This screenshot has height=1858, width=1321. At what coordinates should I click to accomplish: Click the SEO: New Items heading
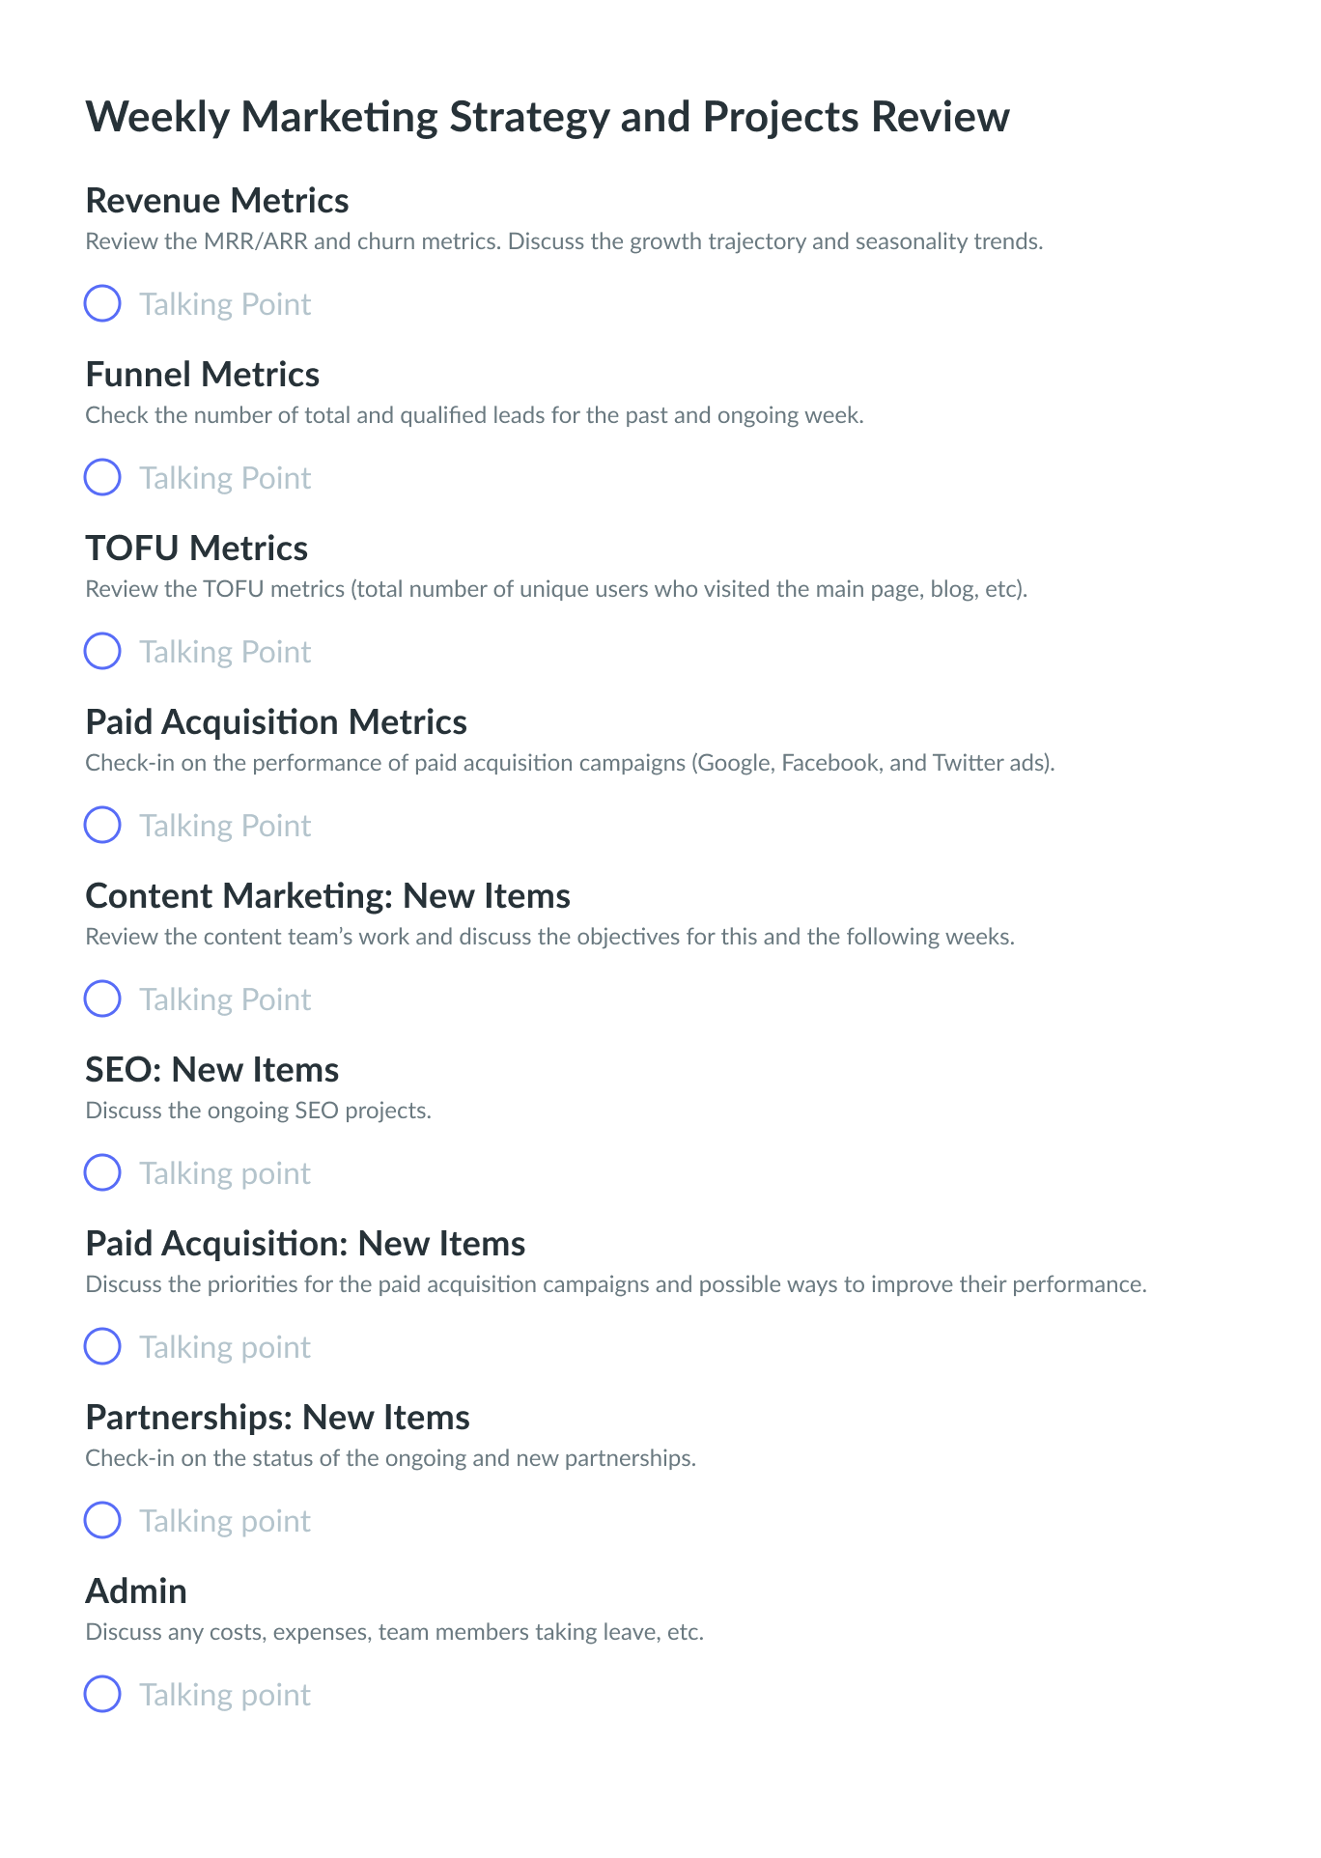click(x=212, y=1069)
